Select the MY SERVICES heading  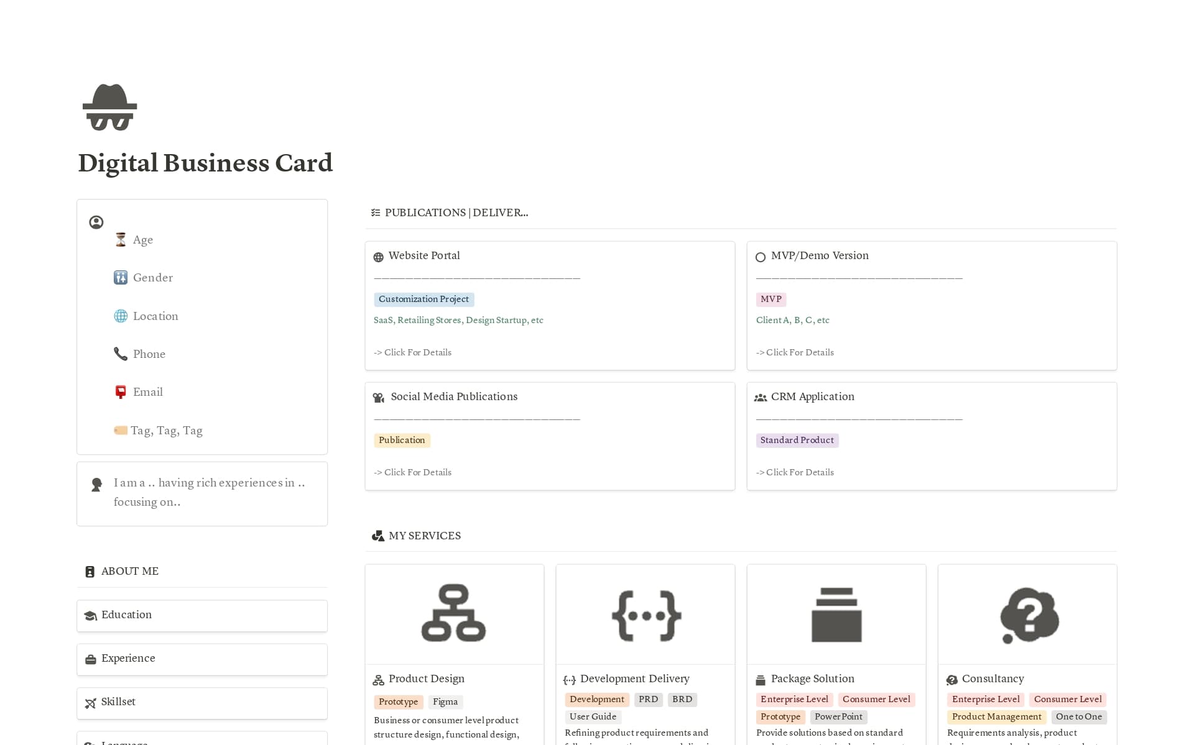coord(425,536)
